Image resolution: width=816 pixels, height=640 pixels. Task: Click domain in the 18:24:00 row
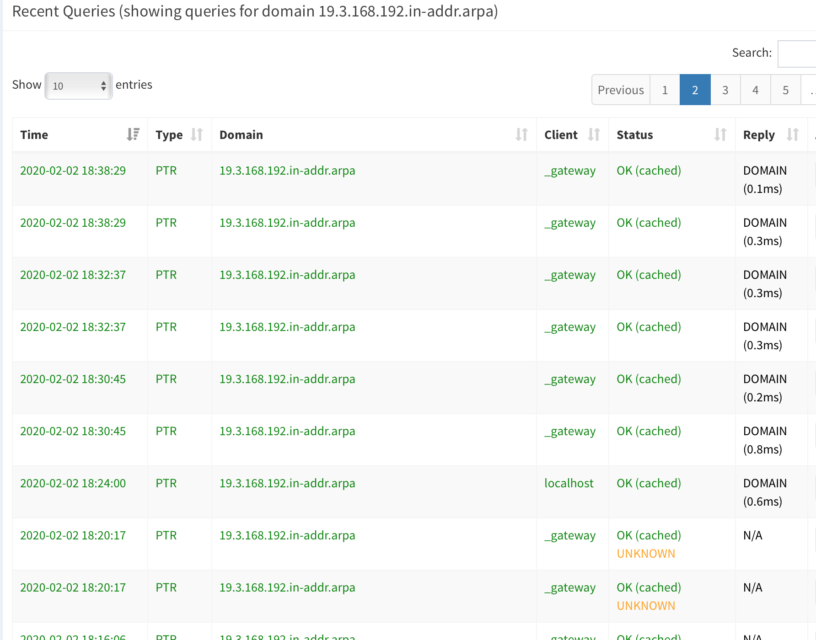287,483
